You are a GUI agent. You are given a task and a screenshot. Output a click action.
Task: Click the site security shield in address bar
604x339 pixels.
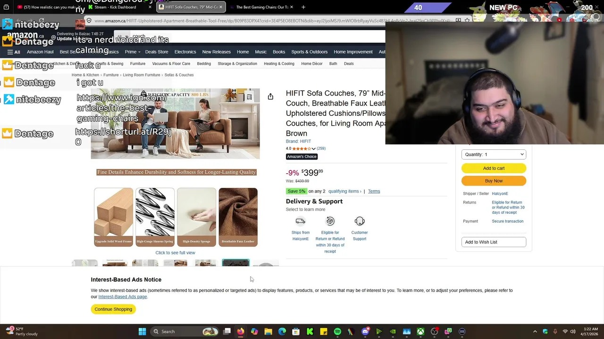pyautogui.click(x=89, y=21)
